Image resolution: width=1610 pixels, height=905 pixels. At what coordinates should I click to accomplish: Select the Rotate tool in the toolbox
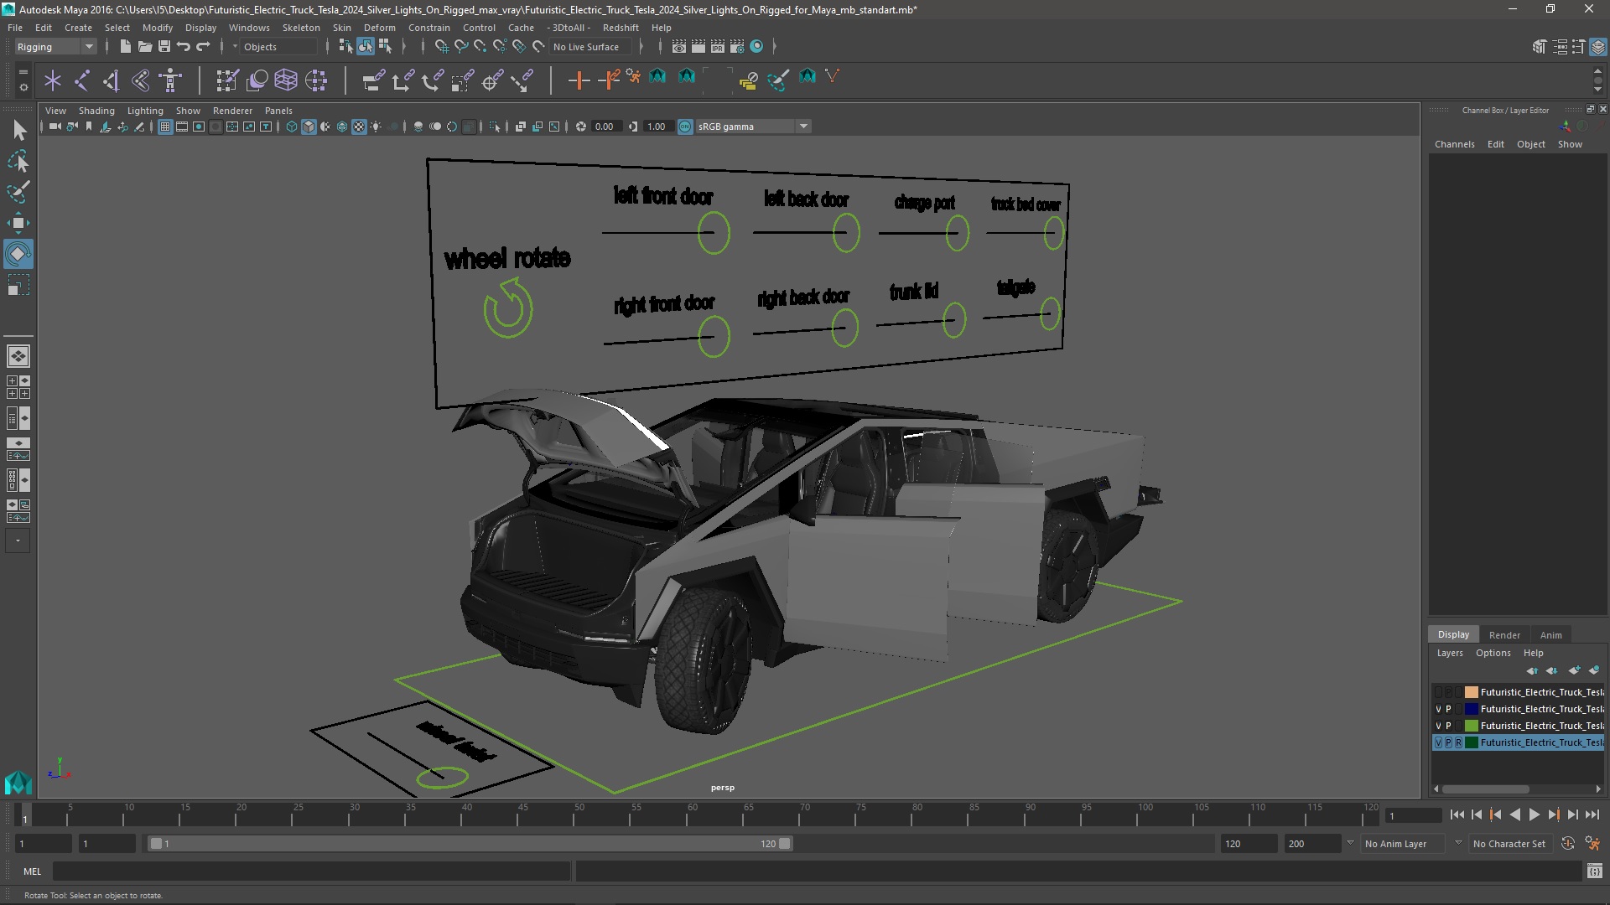pos(18,254)
